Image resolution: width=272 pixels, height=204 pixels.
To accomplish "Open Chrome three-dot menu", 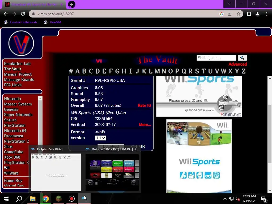I will point(266,14).
